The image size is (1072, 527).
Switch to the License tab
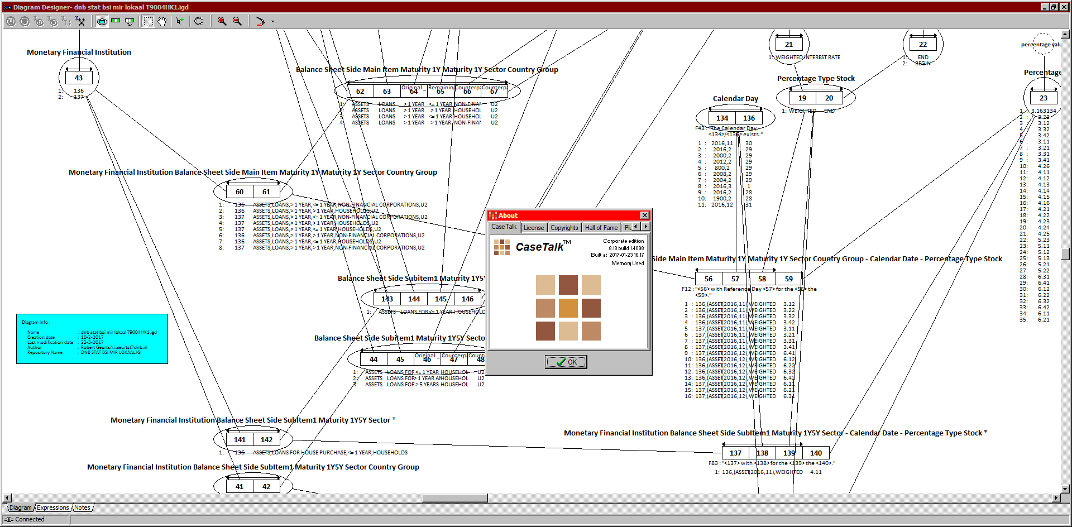click(x=533, y=228)
